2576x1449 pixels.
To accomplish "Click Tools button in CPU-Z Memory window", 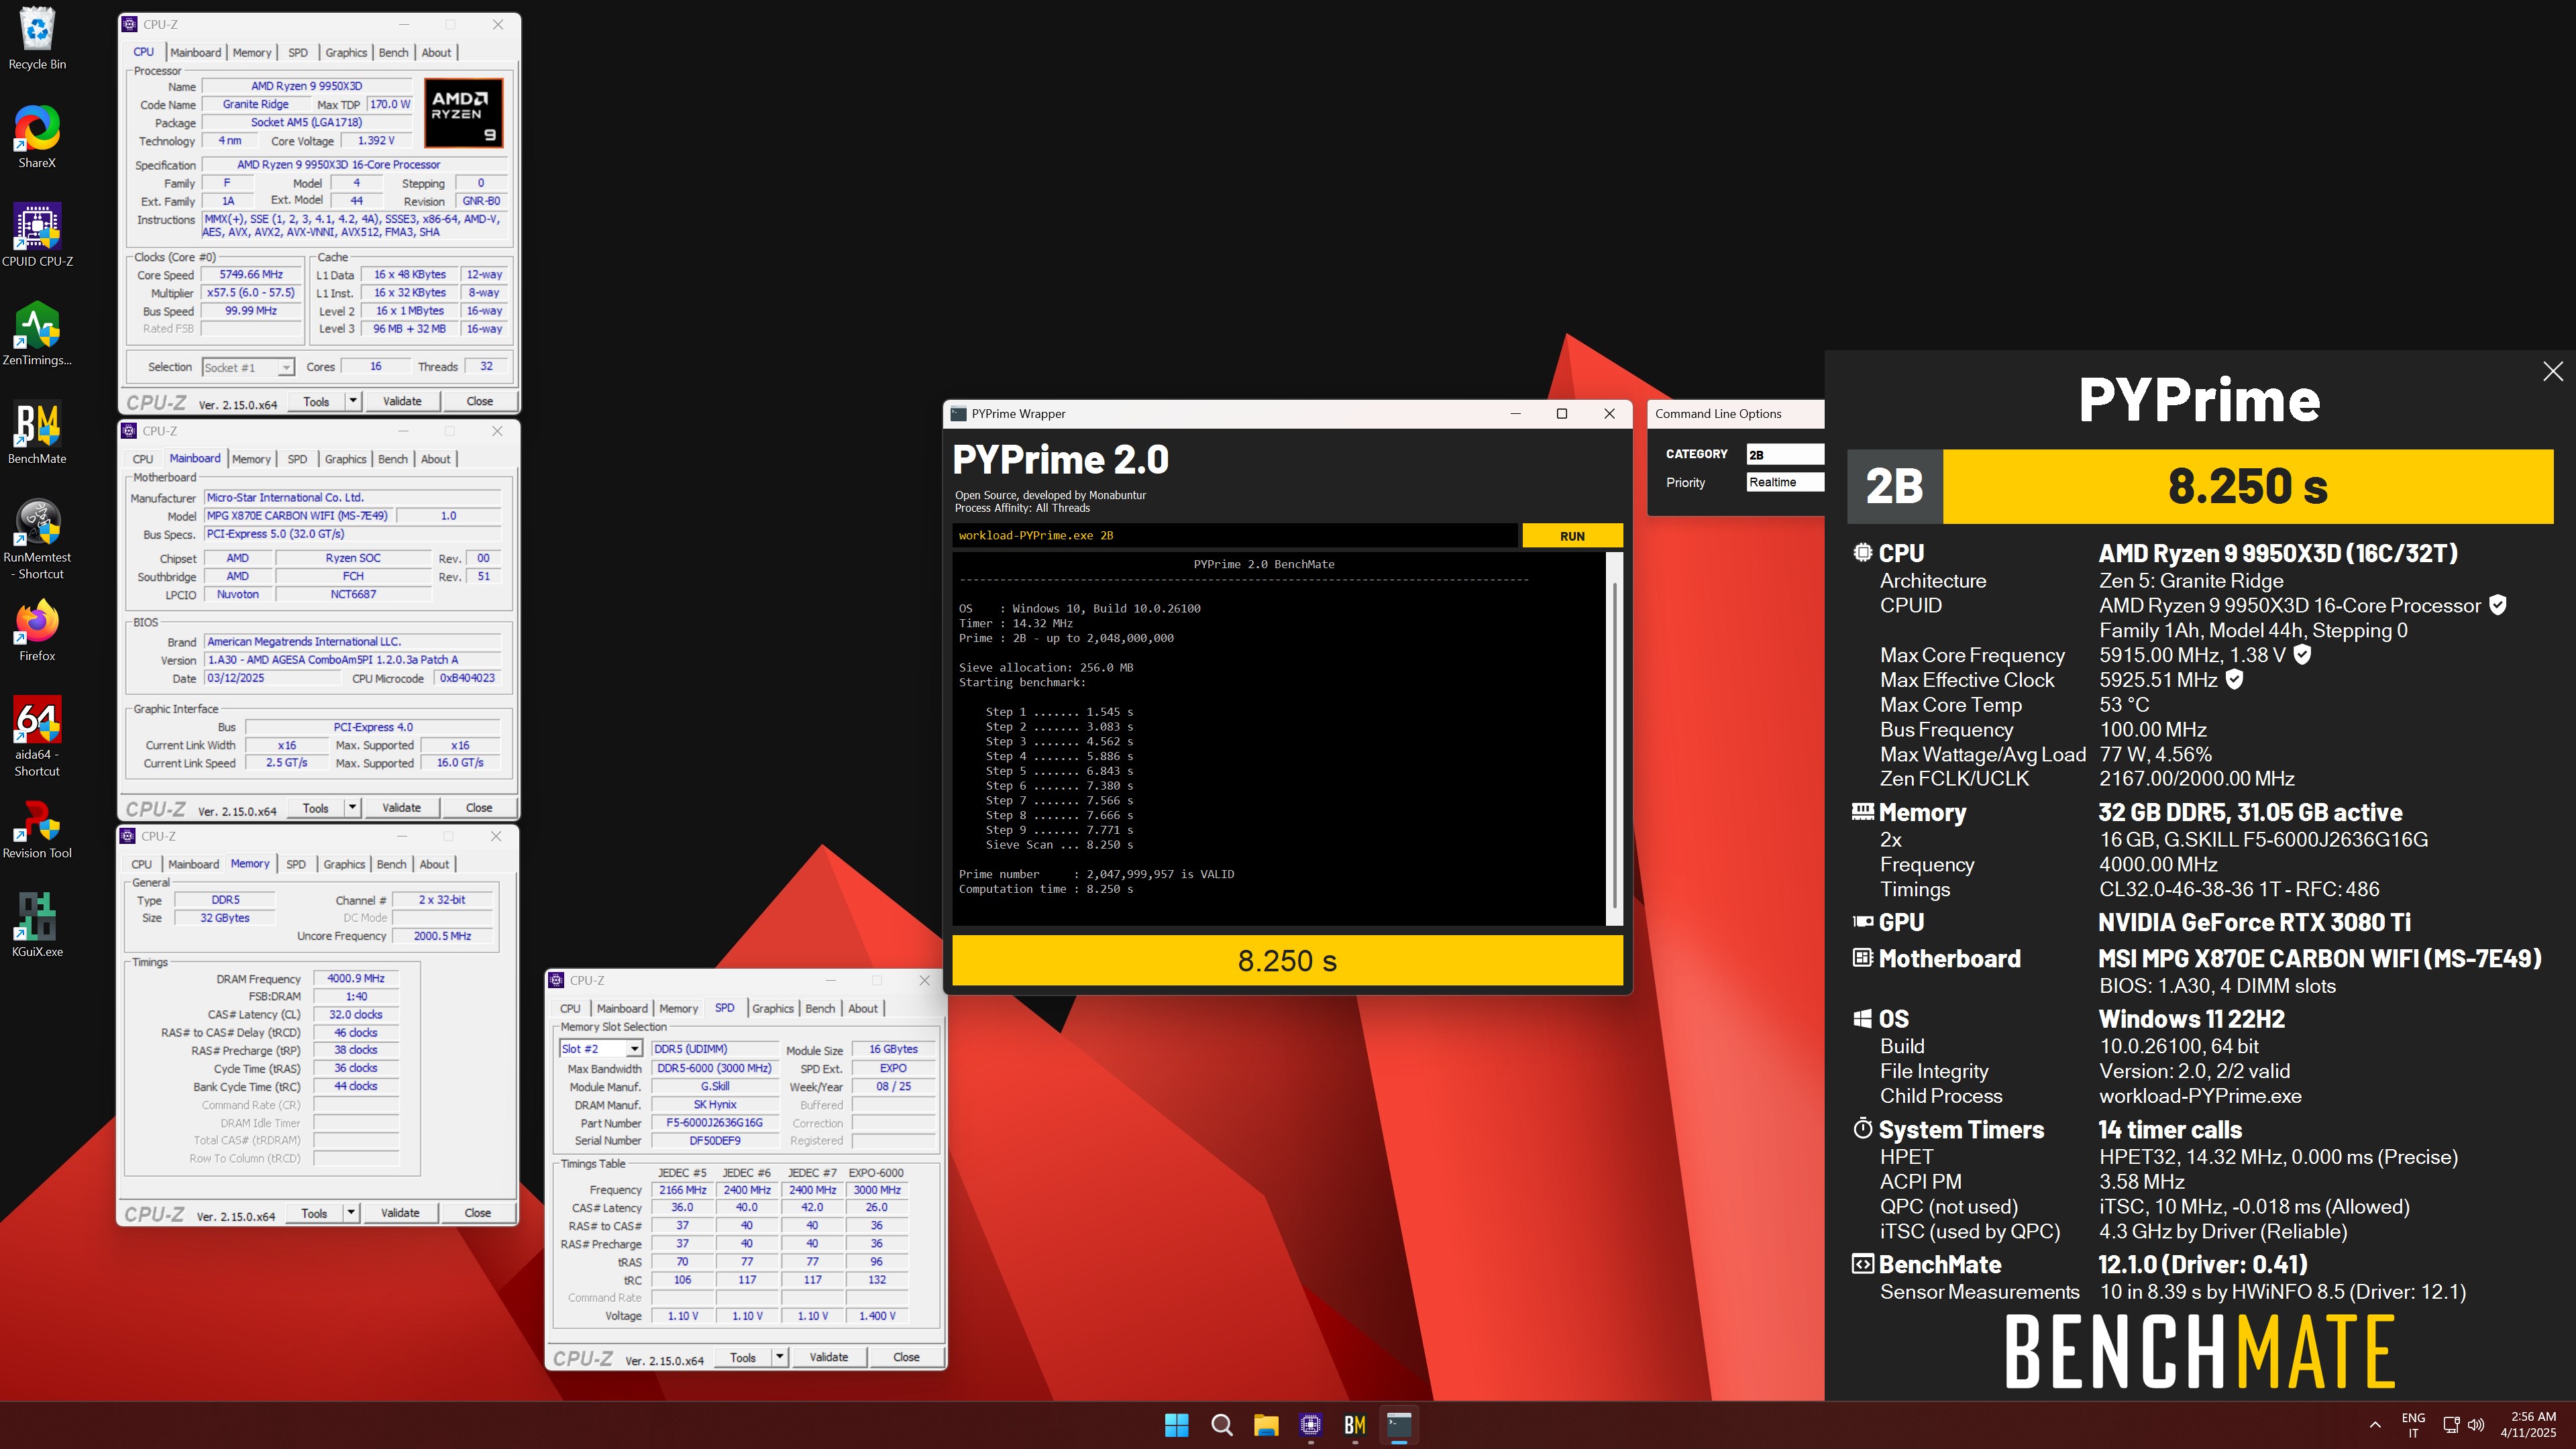I will [x=314, y=1213].
